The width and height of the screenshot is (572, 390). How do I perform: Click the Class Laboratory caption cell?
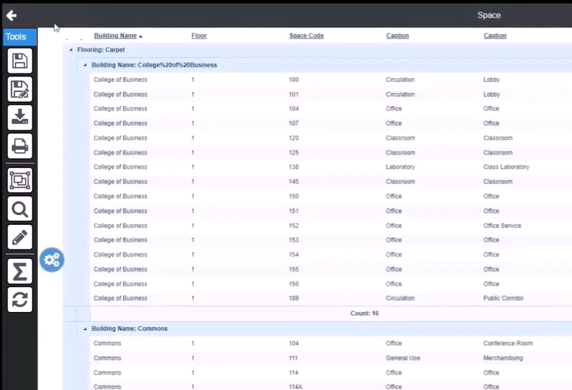[x=506, y=167]
